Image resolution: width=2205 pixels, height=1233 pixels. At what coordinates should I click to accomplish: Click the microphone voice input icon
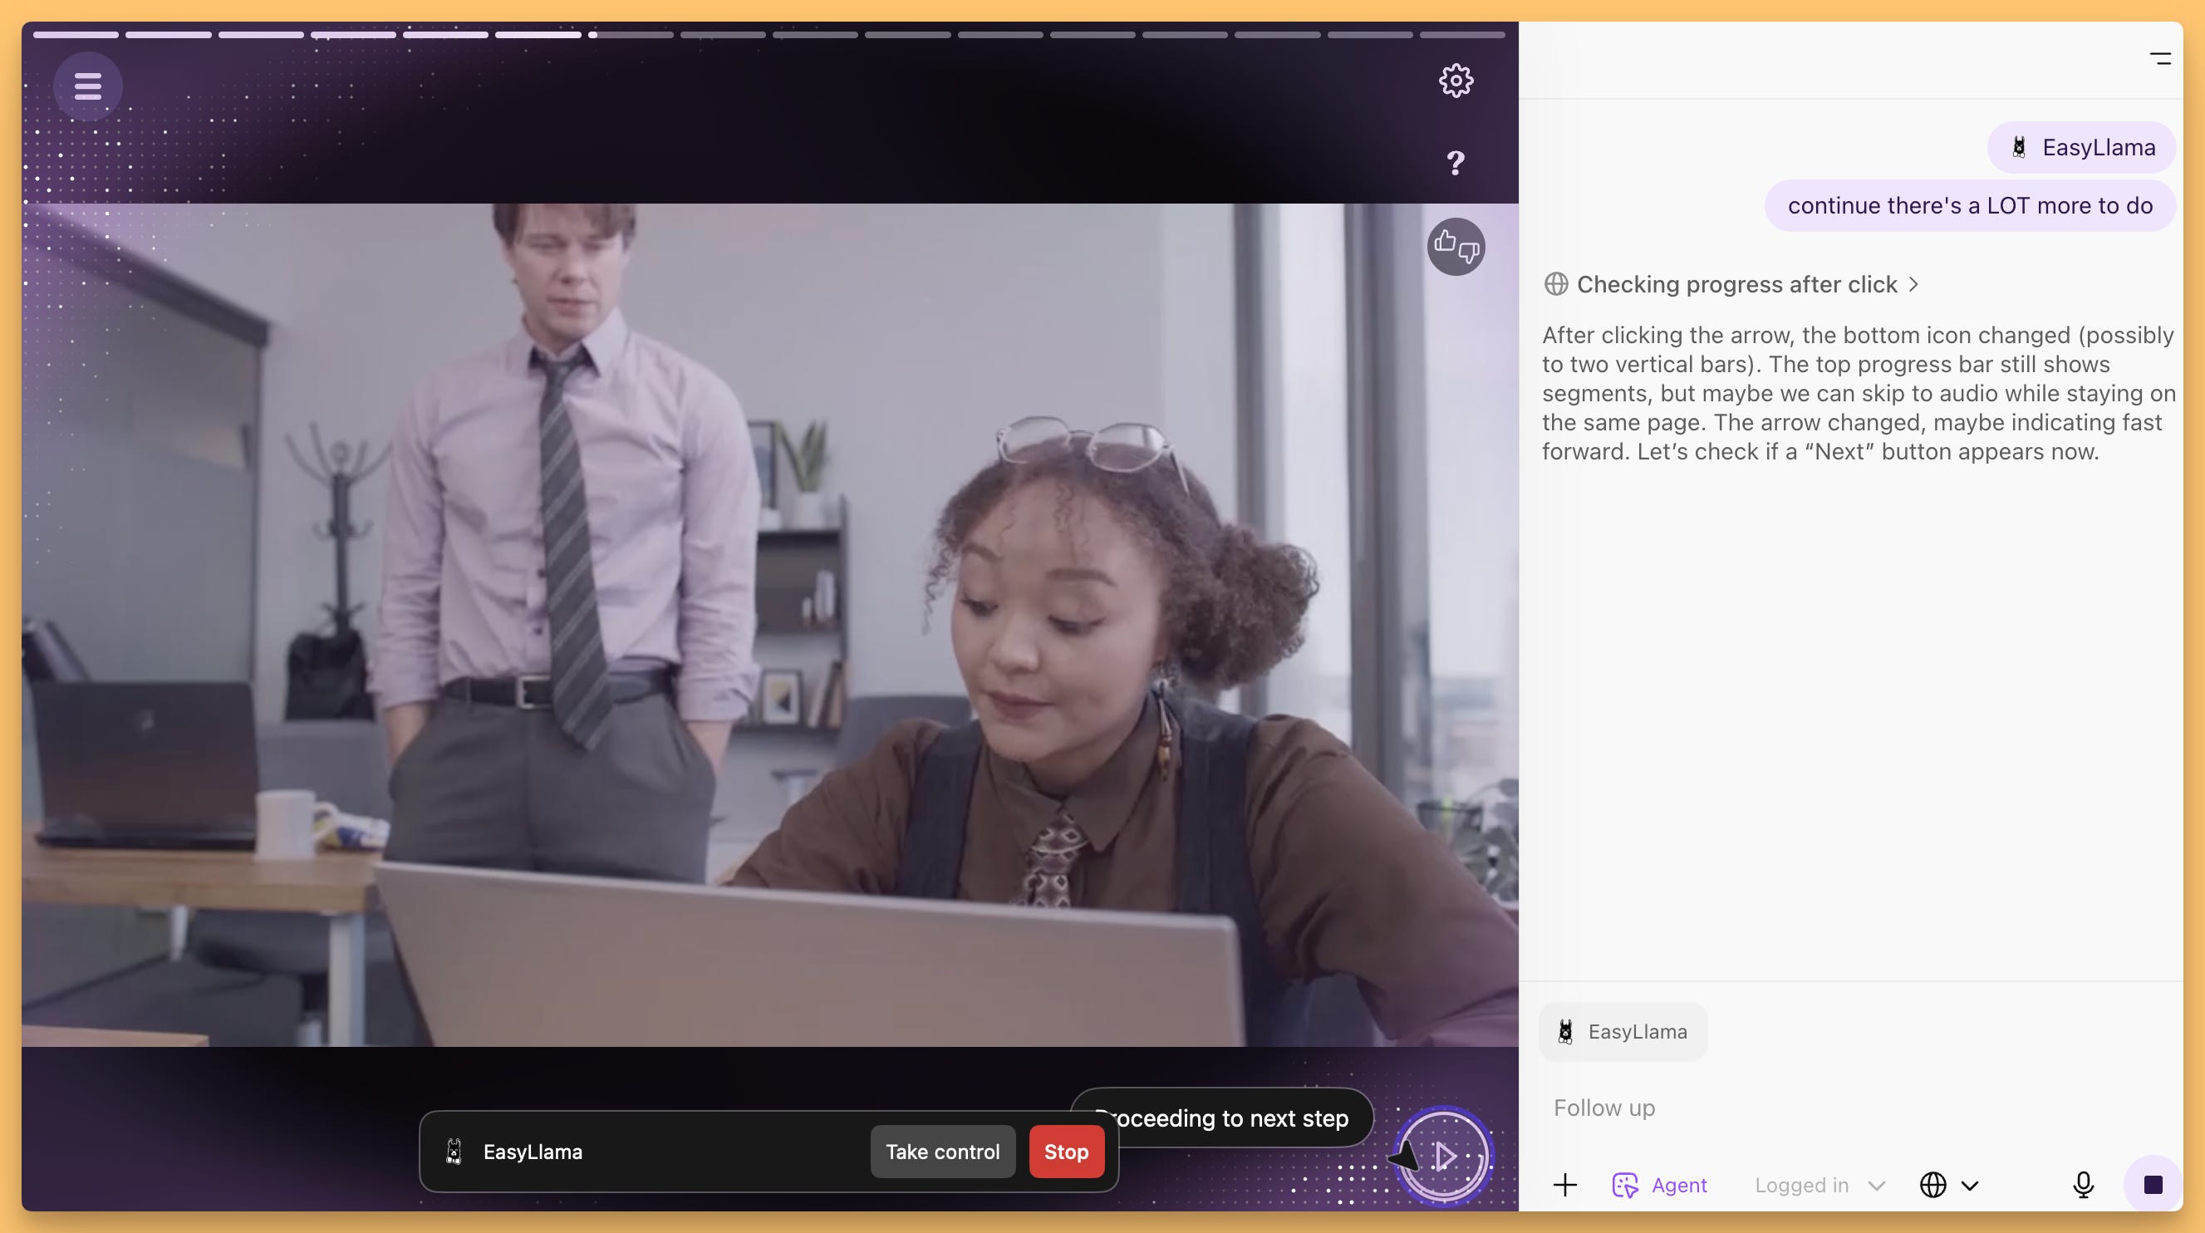[x=2083, y=1185]
